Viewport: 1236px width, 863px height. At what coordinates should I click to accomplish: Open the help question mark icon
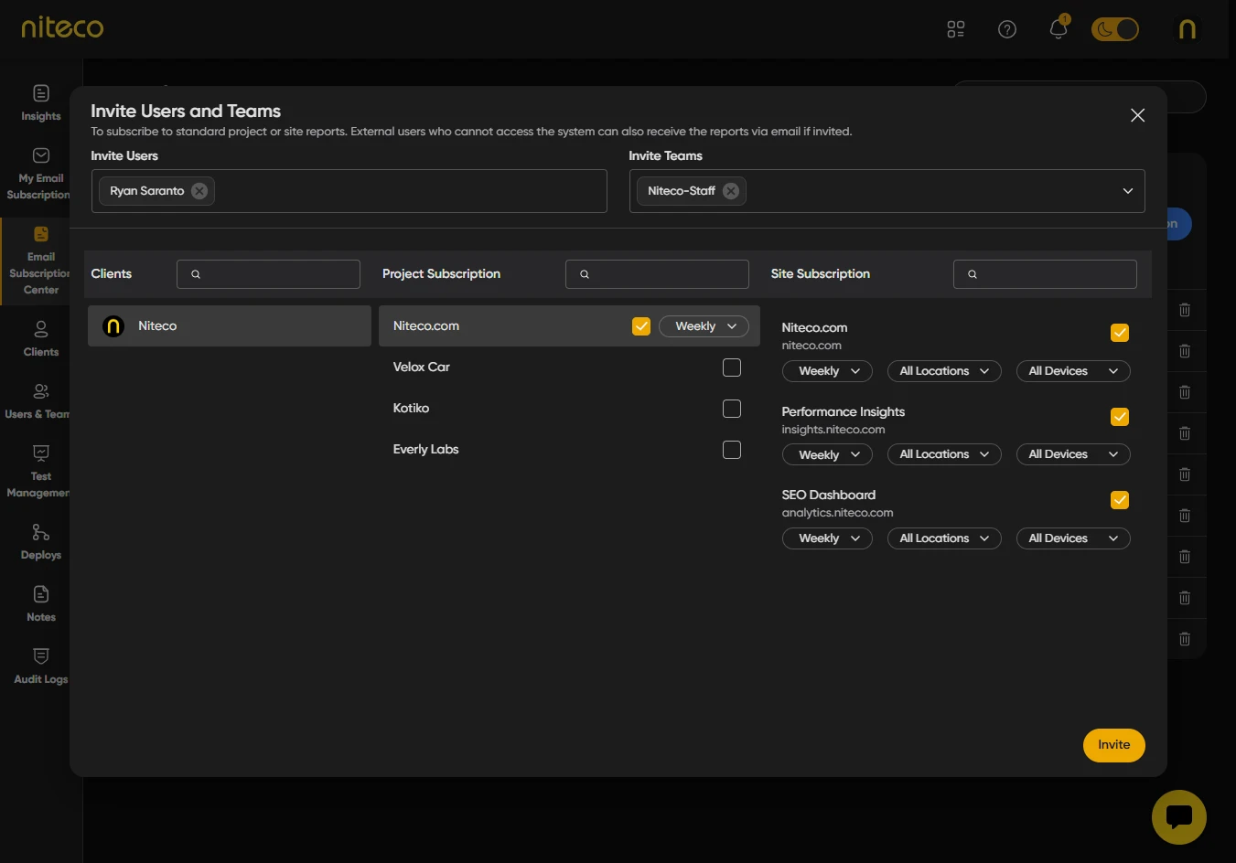(x=1007, y=29)
